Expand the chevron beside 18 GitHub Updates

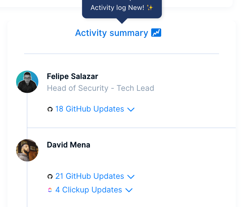click(x=131, y=109)
